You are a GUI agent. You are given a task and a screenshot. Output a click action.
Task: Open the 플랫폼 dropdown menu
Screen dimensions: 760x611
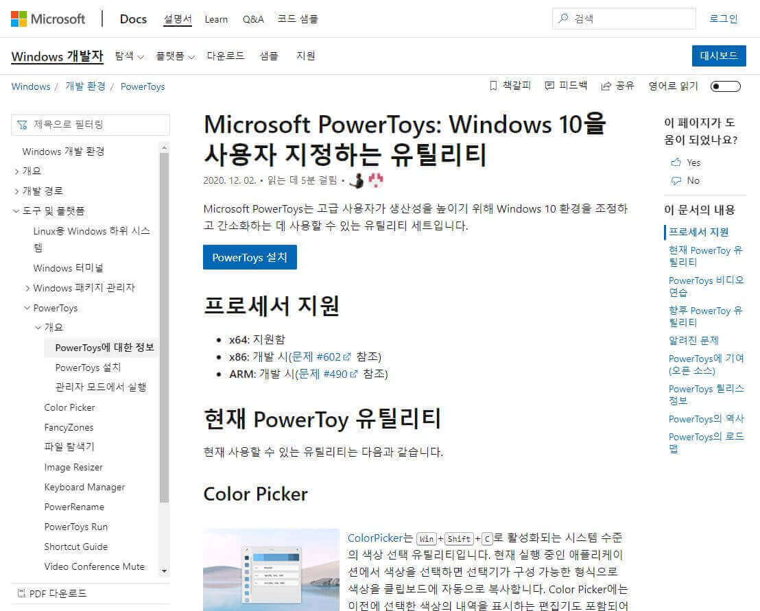pyautogui.click(x=176, y=56)
